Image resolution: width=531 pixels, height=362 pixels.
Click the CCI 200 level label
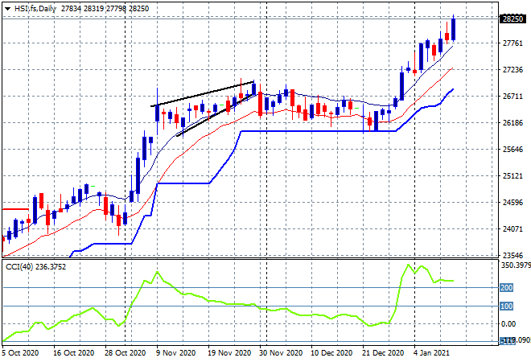tap(507, 288)
